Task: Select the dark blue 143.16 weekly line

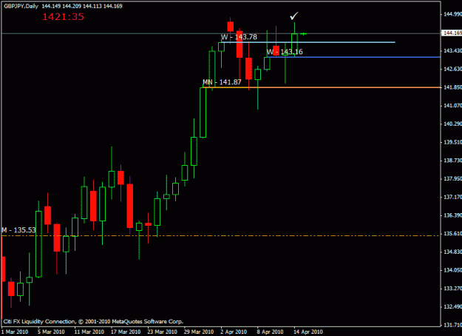Action: [353, 57]
